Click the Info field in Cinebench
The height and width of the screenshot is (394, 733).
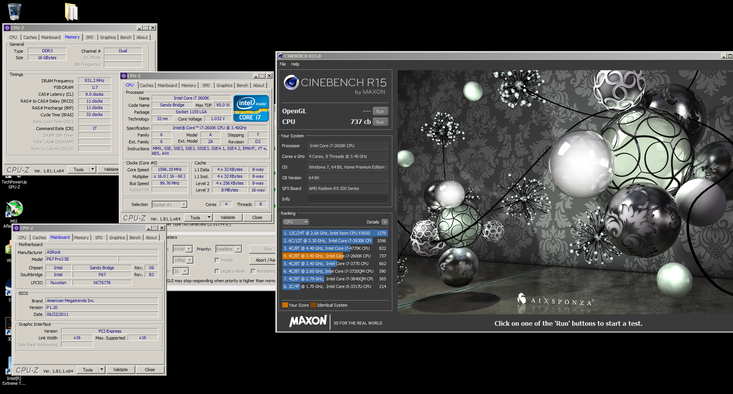tap(347, 199)
